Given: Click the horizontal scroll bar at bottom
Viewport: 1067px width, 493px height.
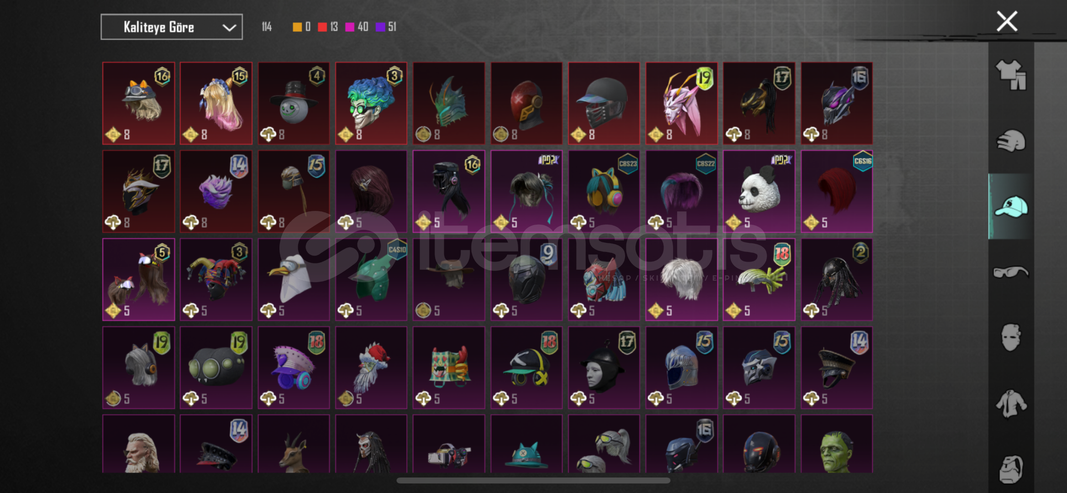Looking at the screenshot, I should point(533,480).
